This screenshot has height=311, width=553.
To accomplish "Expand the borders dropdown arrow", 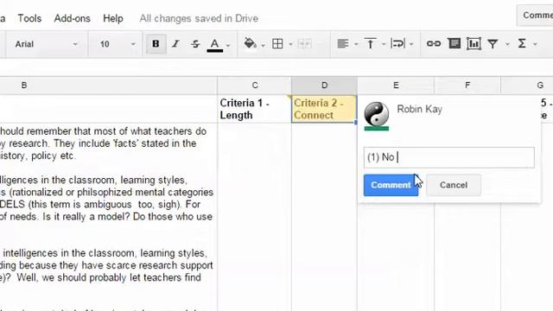I will pos(290,44).
